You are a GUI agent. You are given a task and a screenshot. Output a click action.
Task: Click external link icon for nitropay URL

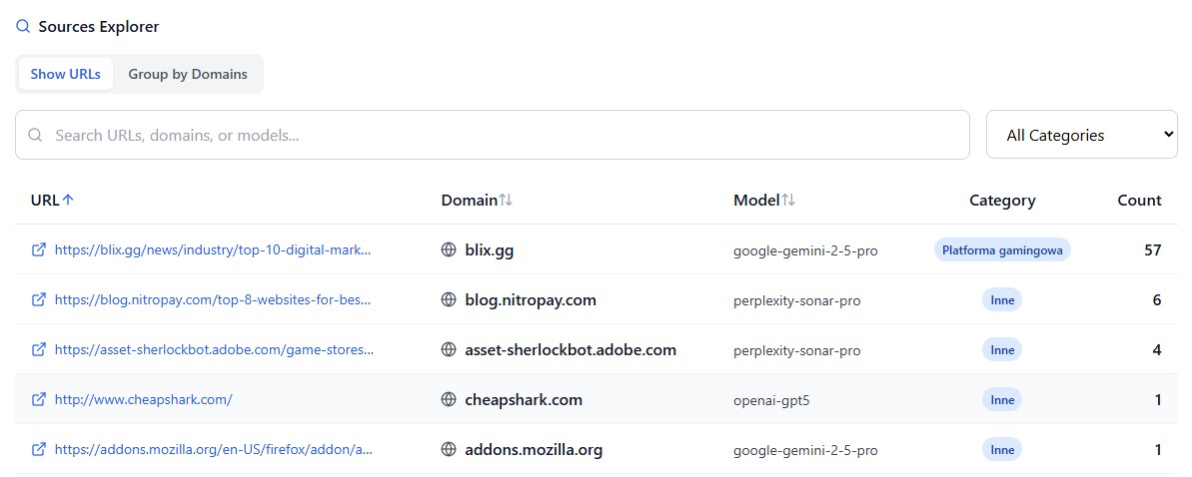tap(39, 300)
